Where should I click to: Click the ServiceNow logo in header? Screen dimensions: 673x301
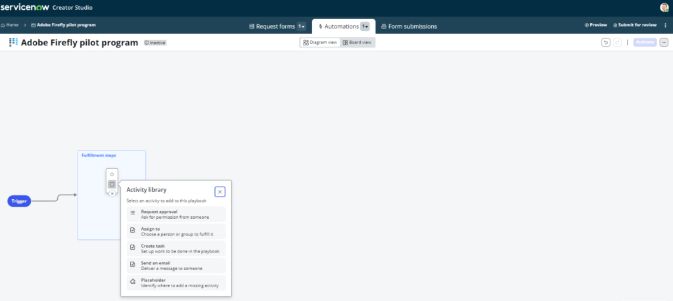pos(25,7)
